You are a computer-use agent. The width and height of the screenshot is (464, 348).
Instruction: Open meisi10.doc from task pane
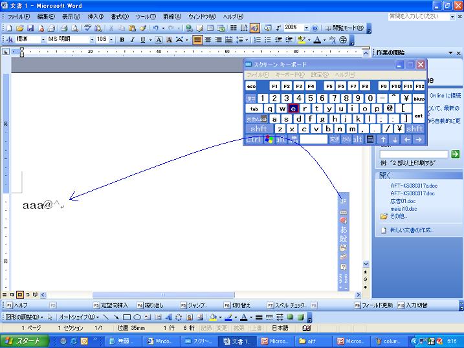[404, 209]
